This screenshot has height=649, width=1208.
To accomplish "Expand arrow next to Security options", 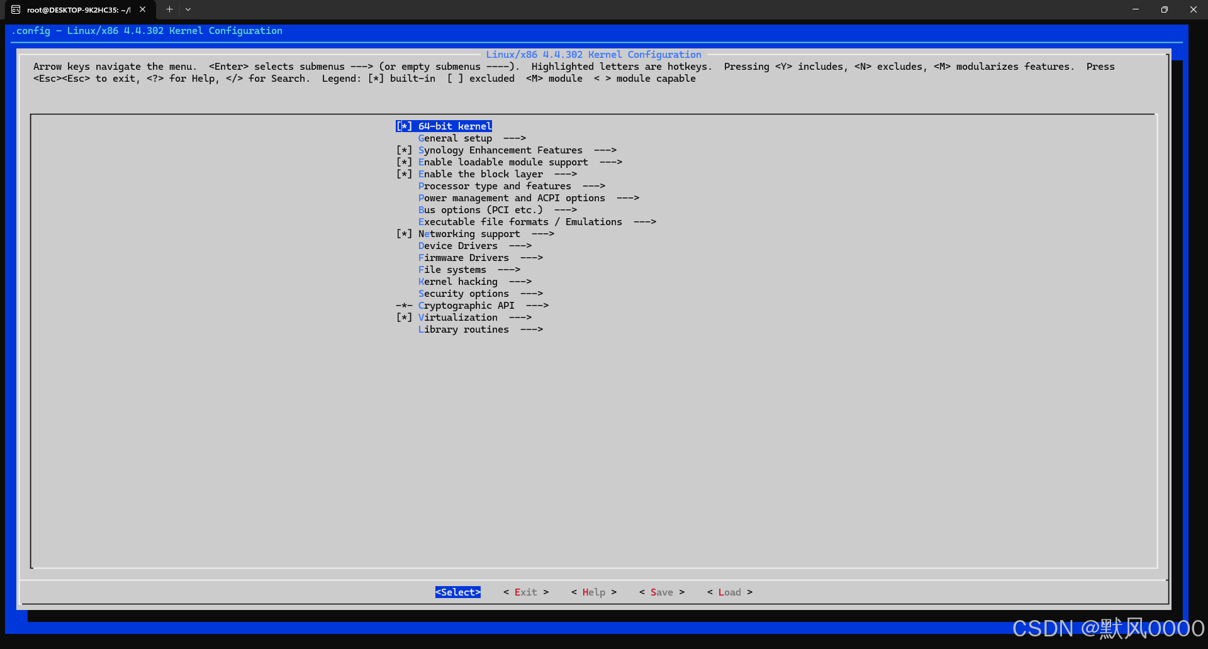I will coord(532,294).
